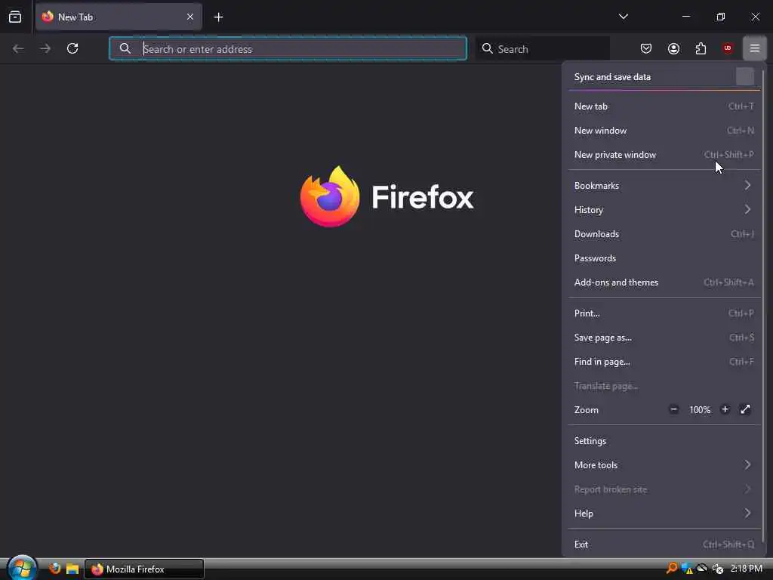Open the File Explorer taskbar icon
The image size is (773, 580).
tap(72, 569)
